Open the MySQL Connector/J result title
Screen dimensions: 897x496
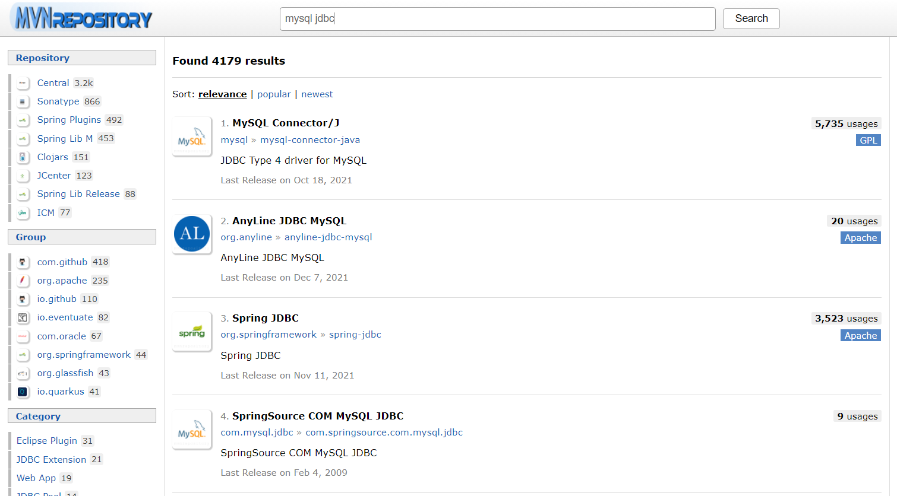tap(286, 123)
